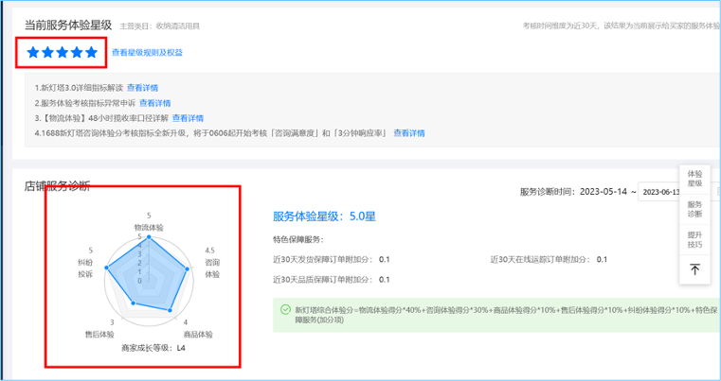Click the 纠纷投诉 radar axis label
This screenshot has width=721, height=381.
click(x=85, y=268)
